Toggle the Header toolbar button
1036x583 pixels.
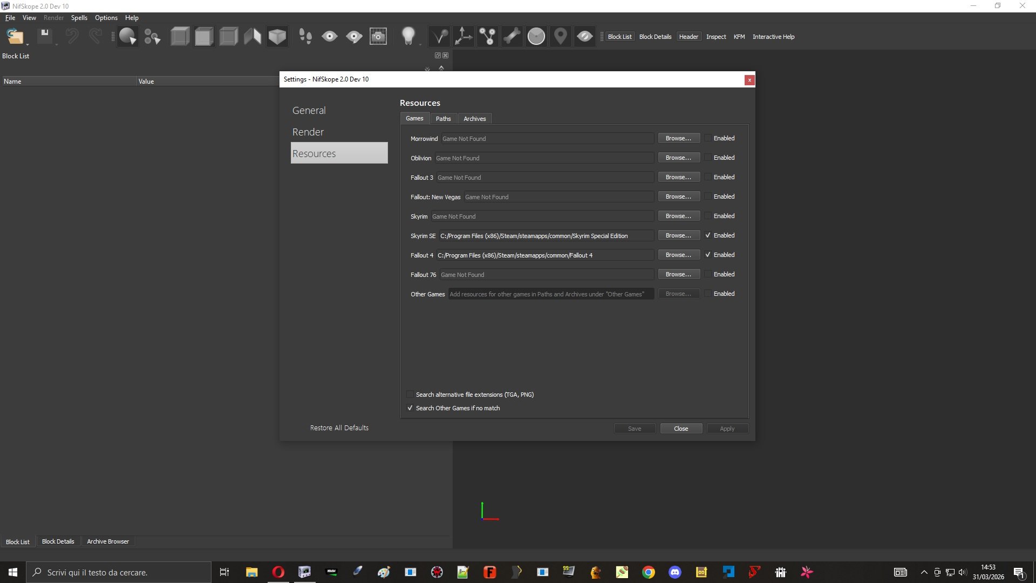(x=689, y=37)
